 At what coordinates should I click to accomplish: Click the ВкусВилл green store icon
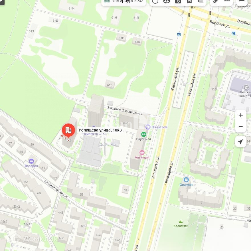pos(143,134)
